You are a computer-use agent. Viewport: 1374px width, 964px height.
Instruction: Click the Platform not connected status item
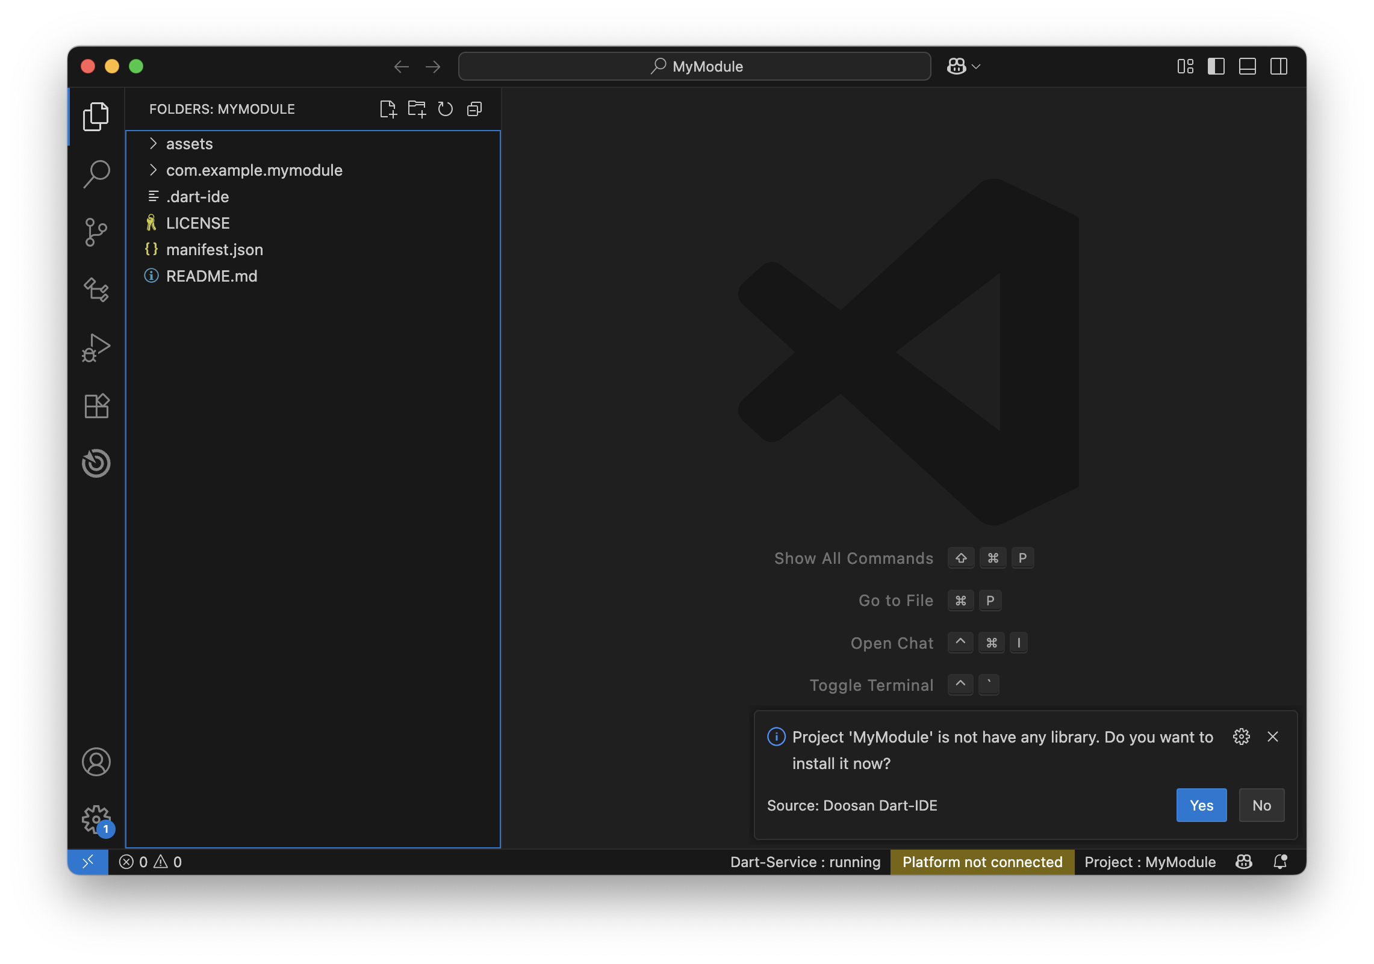pos(982,862)
